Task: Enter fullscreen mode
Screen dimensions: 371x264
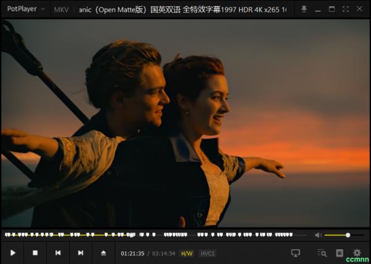Action: 346,9
